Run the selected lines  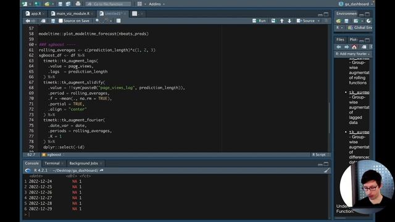[259, 21]
